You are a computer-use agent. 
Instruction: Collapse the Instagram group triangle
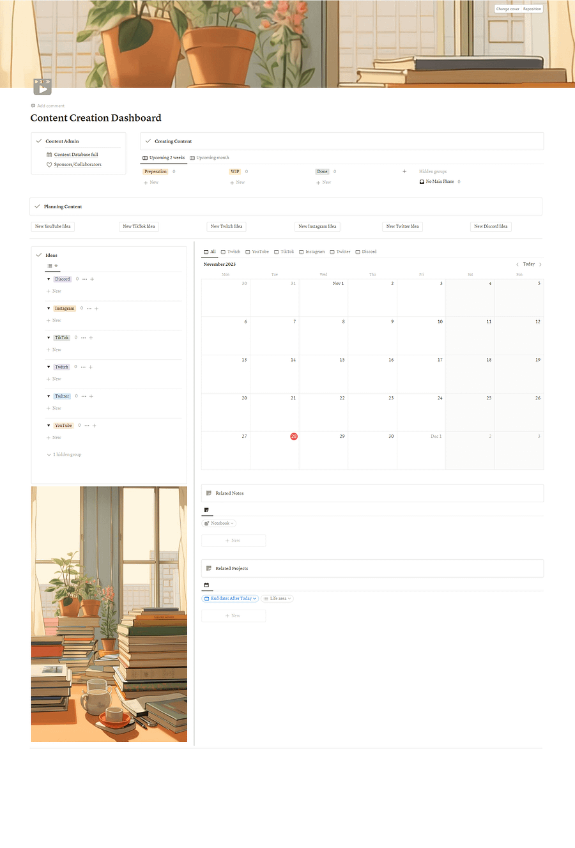click(x=49, y=309)
